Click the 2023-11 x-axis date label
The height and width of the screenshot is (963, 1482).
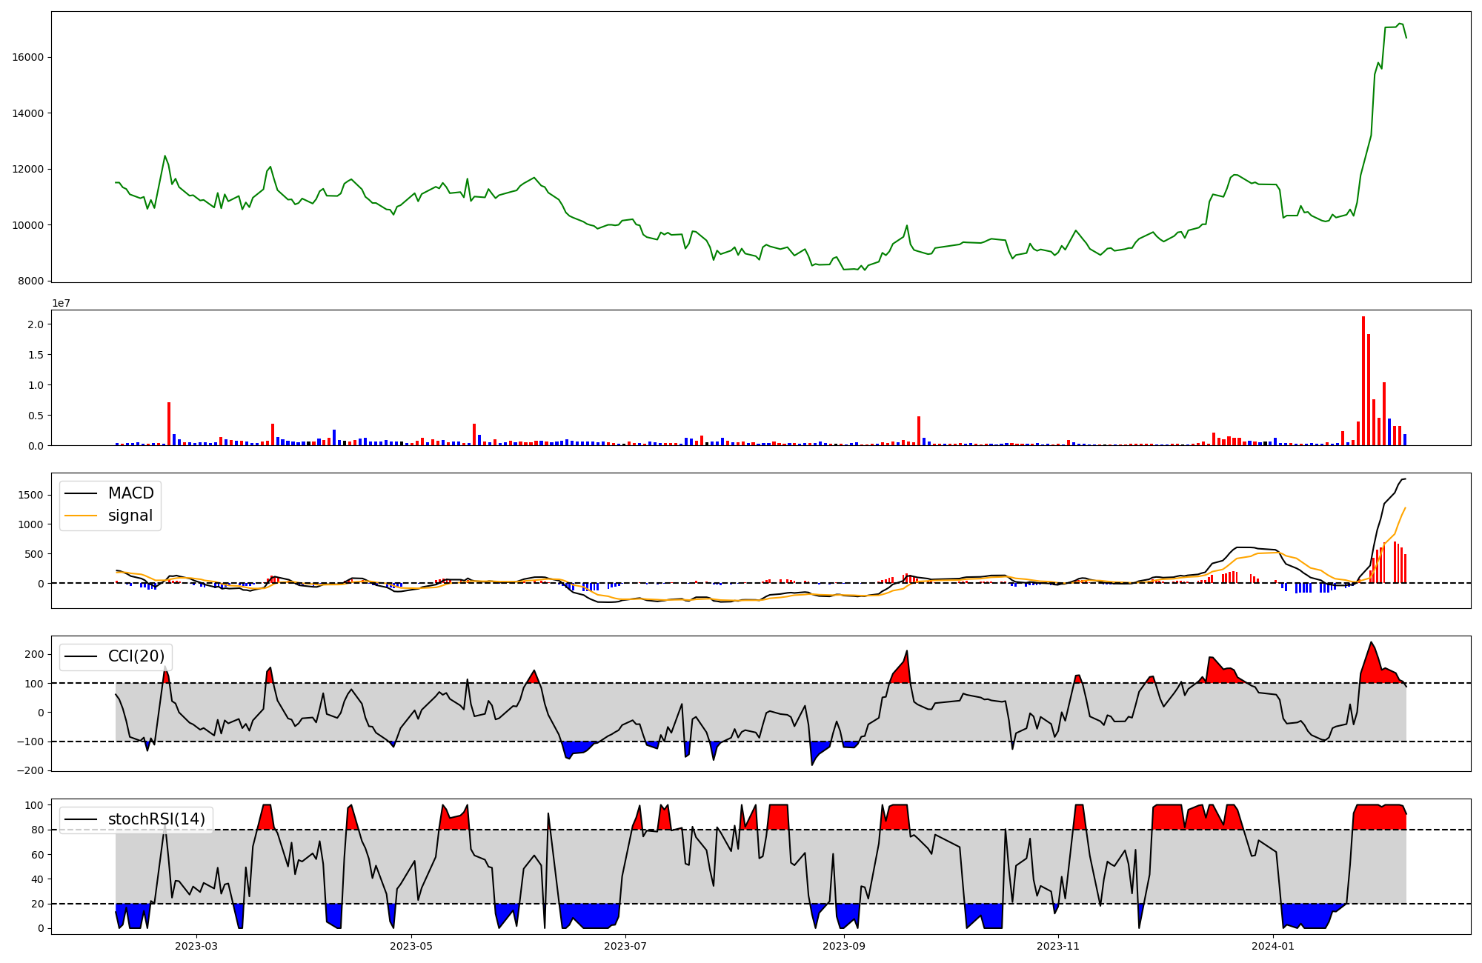click(1058, 946)
